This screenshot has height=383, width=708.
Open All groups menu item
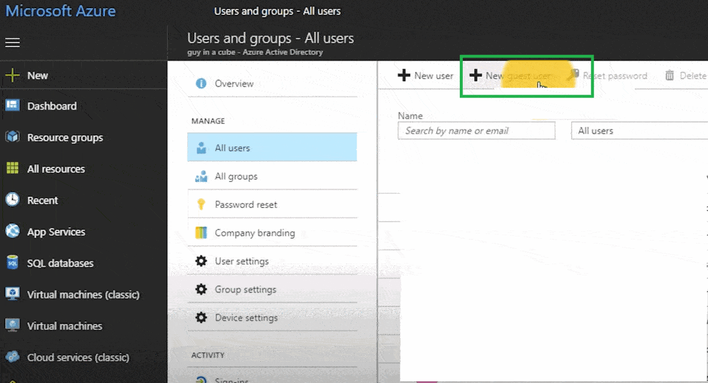pos(273,176)
